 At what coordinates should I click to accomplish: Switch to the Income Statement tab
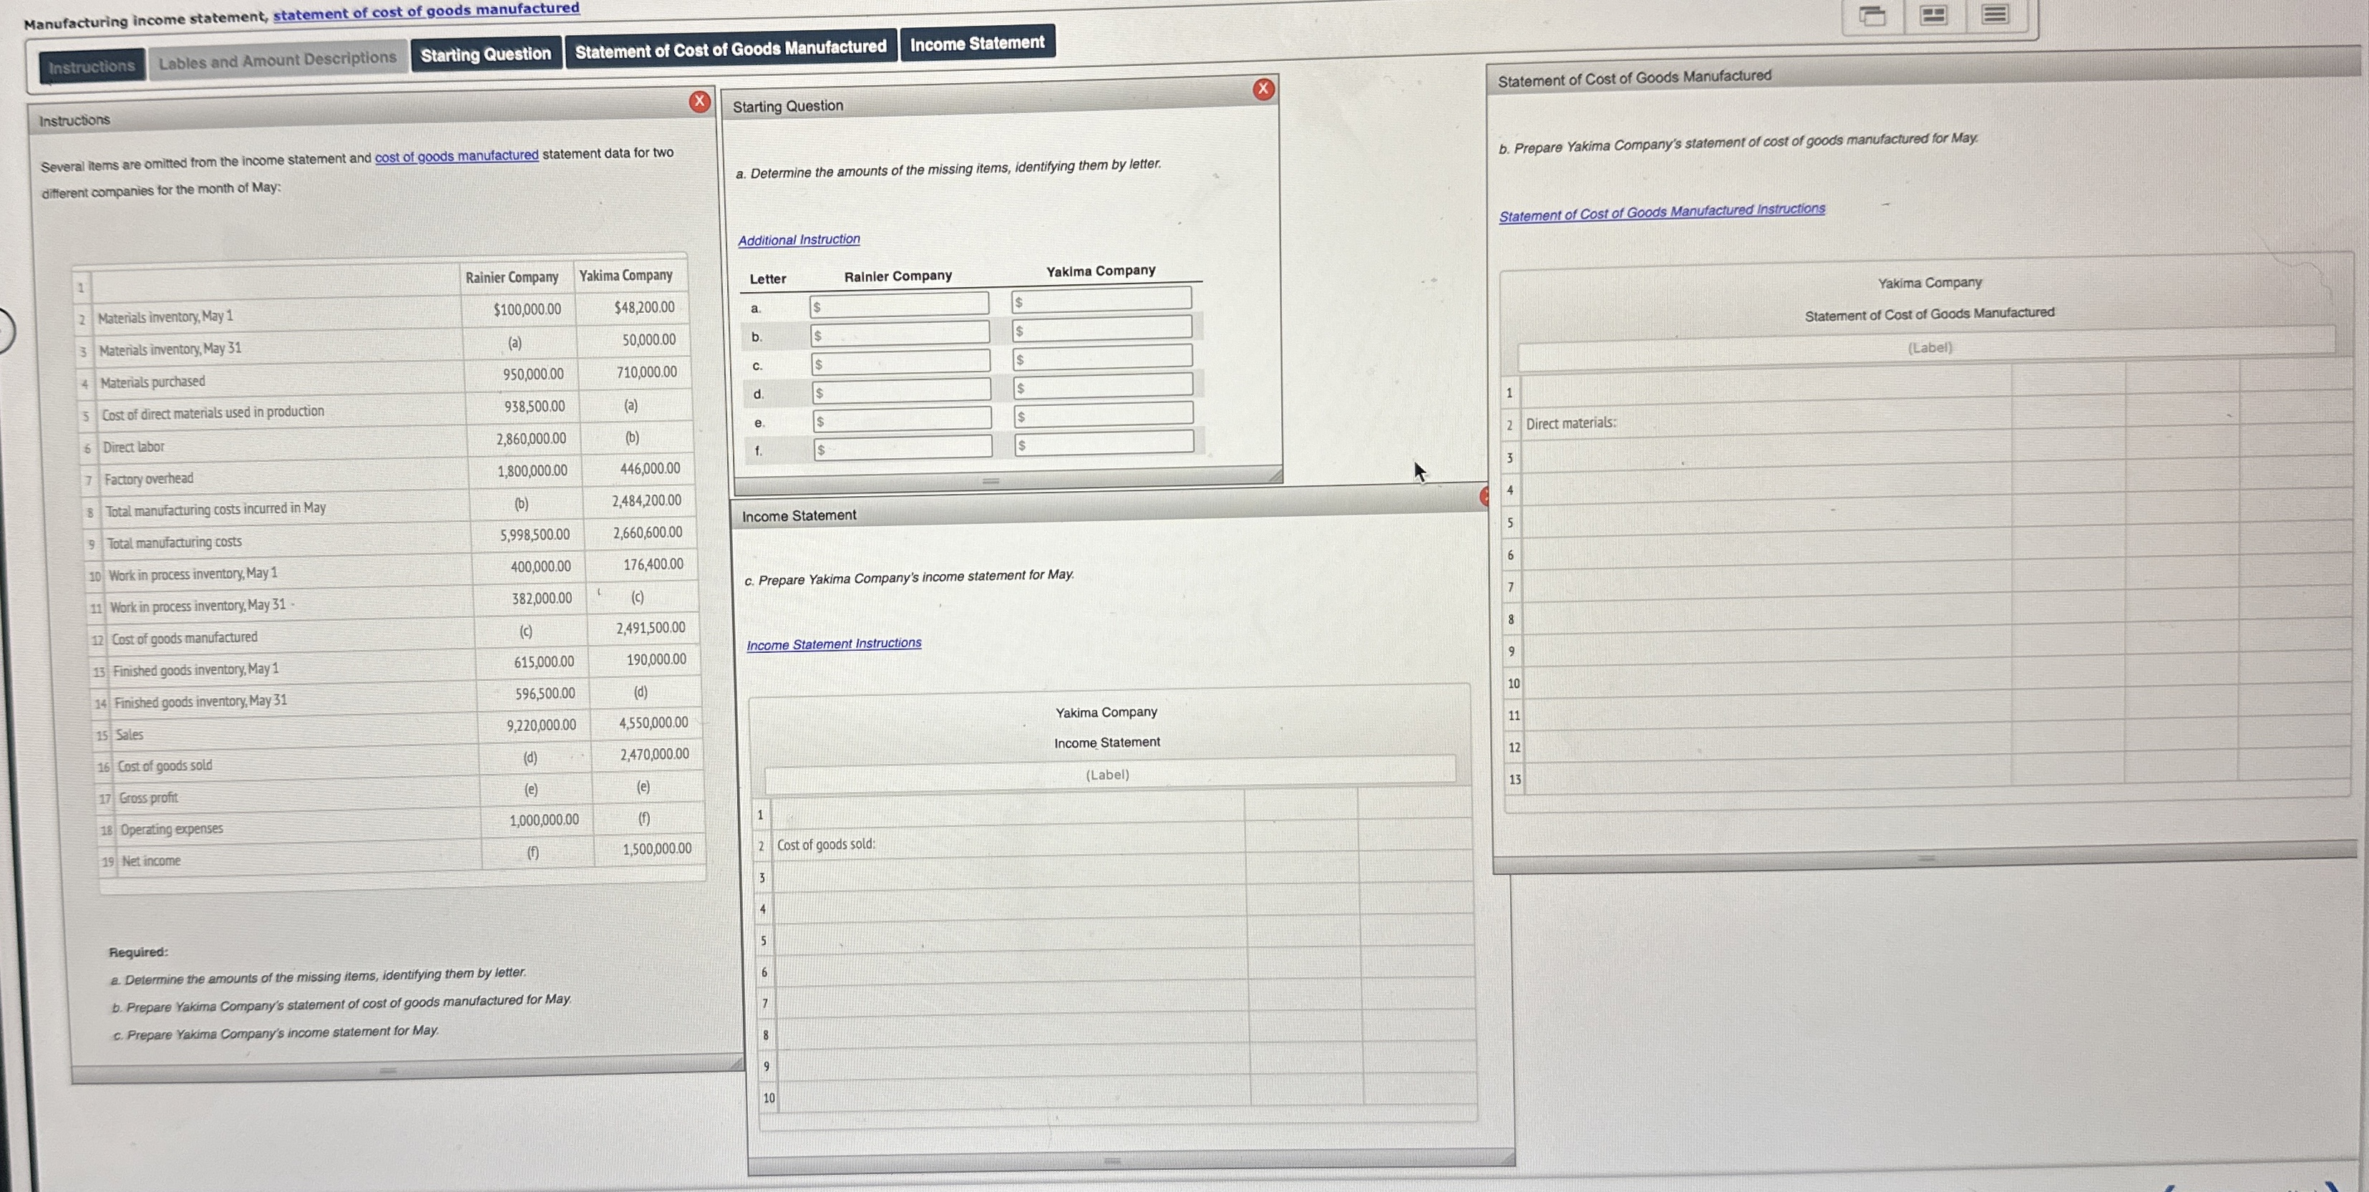tap(976, 42)
